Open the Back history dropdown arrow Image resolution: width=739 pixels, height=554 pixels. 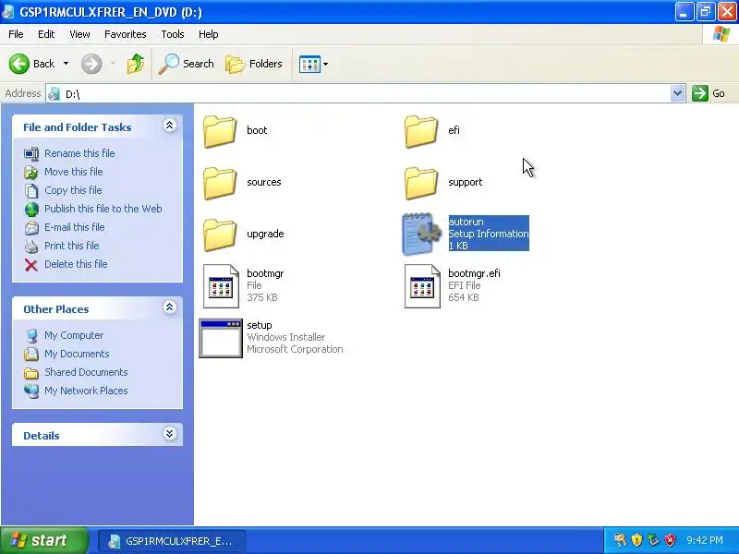click(66, 64)
